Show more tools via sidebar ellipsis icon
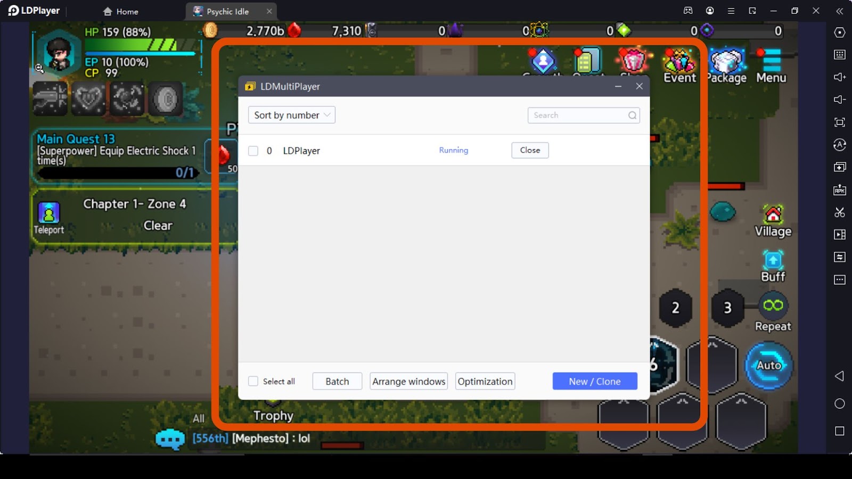Image resolution: width=852 pixels, height=479 pixels. tap(840, 280)
